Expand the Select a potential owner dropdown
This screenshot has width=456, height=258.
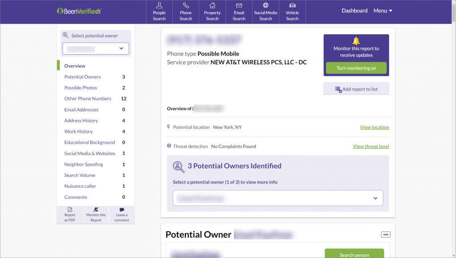point(278,198)
